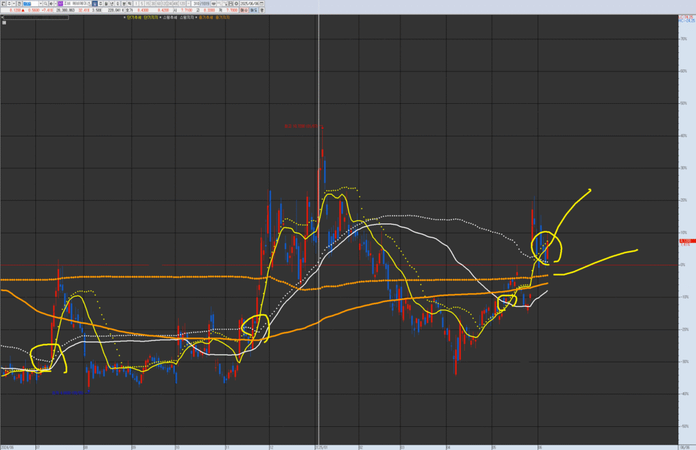Click the speaker icon beside the search magnifier
This screenshot has height=450, width=696.
(51, 3)
